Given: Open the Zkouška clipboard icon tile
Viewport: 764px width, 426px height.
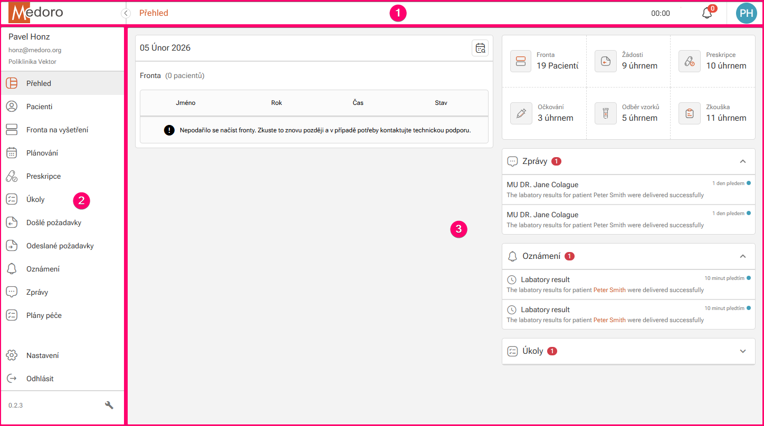Looking at the screenshot, I should click(x=690, y=113).
